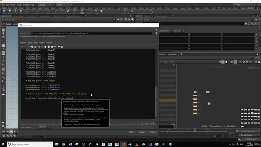This screenshot has height=147, width=261.
Task: Switch to Script tab in Edit Tool dialog
Action: (x=30, y=43)
